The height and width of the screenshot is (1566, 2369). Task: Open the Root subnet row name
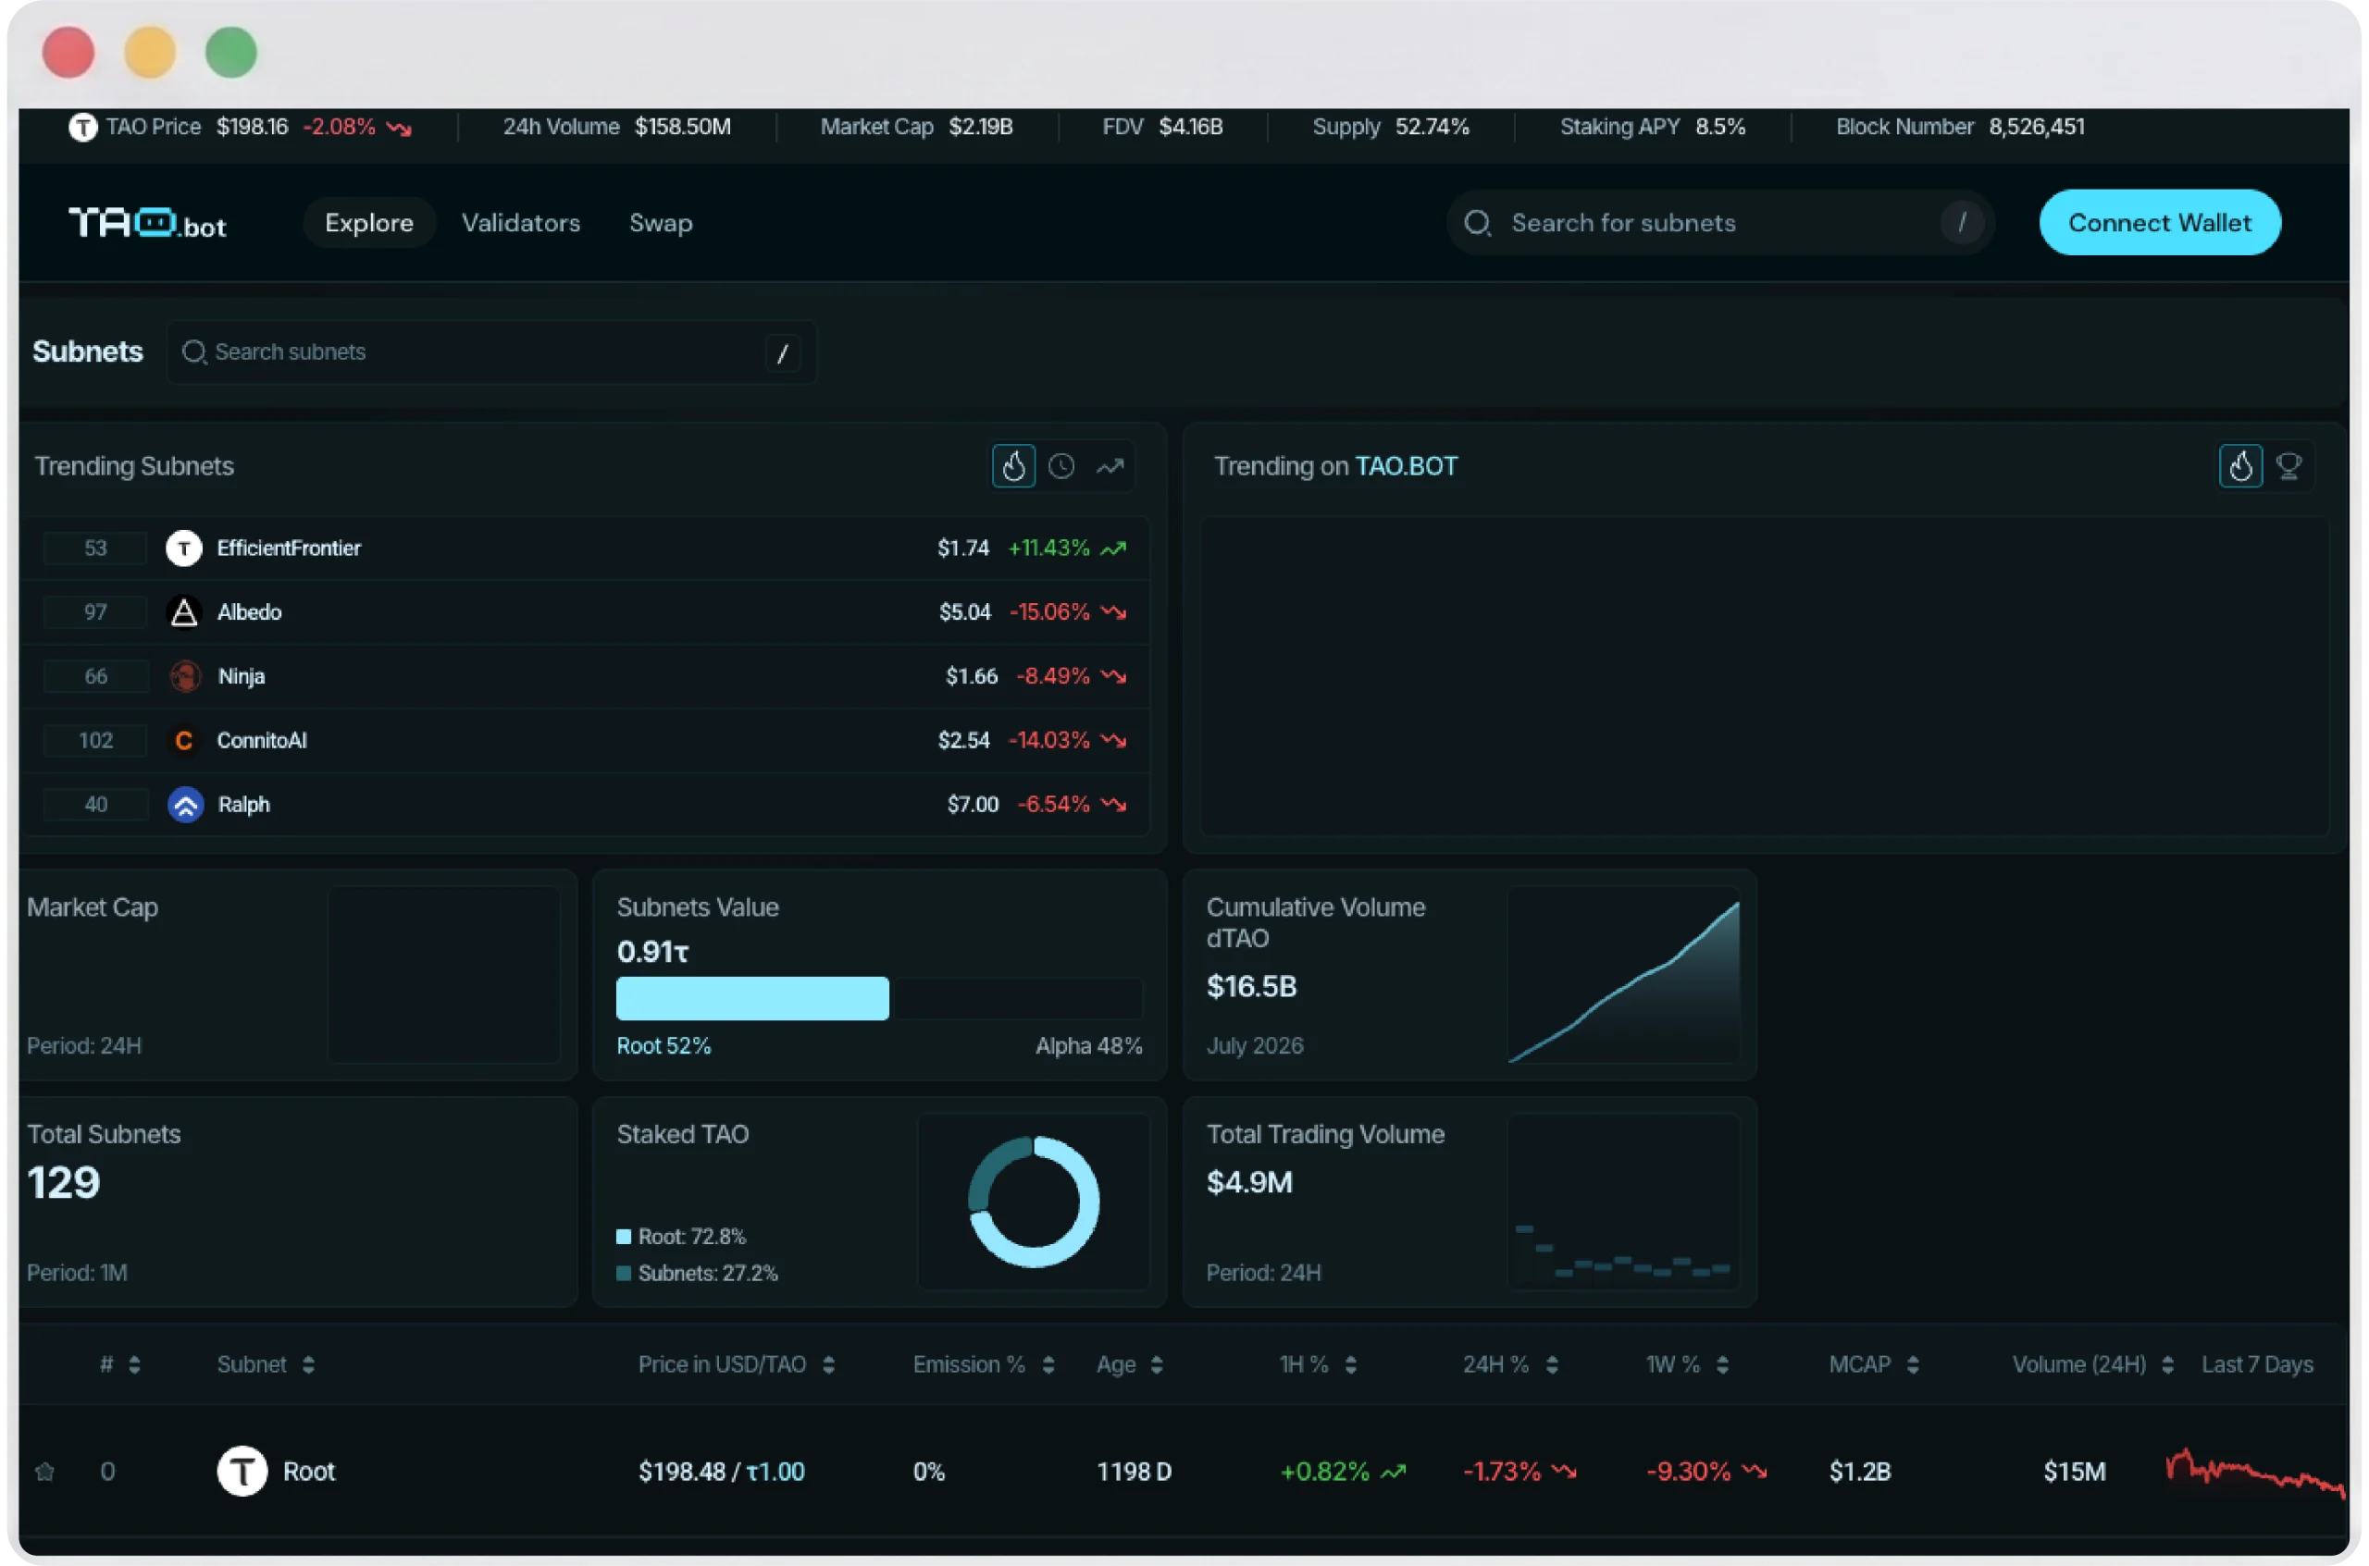(x=309, y=1471)
